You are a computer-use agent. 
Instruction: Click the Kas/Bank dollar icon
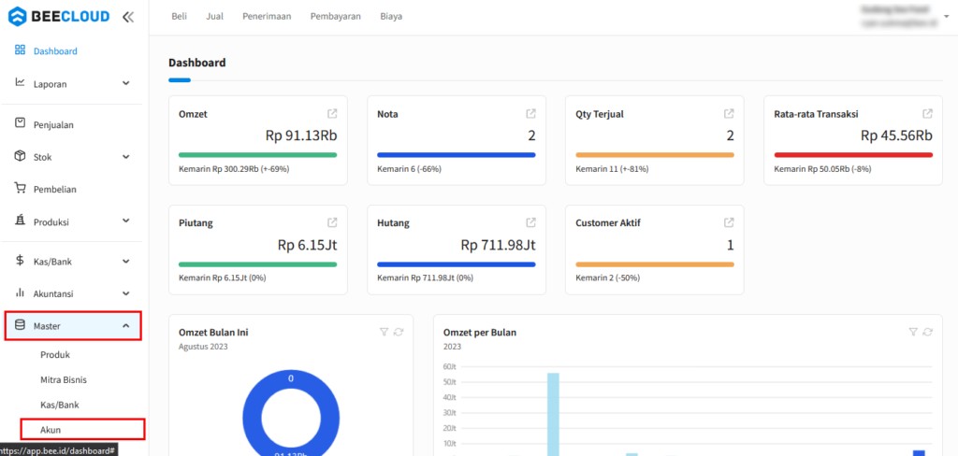pyautogui.click(x=21, y=261)
